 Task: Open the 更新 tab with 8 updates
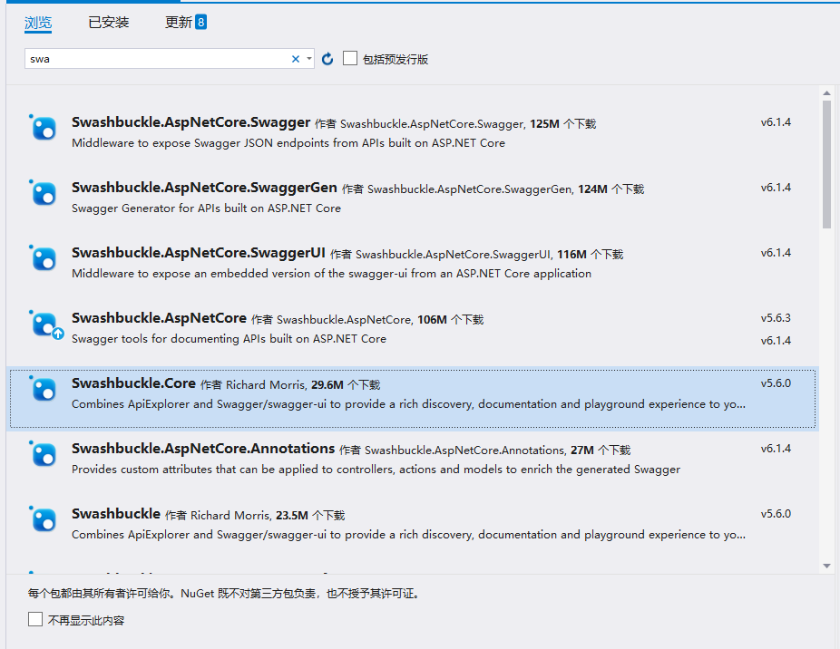(x=185, y=23)
